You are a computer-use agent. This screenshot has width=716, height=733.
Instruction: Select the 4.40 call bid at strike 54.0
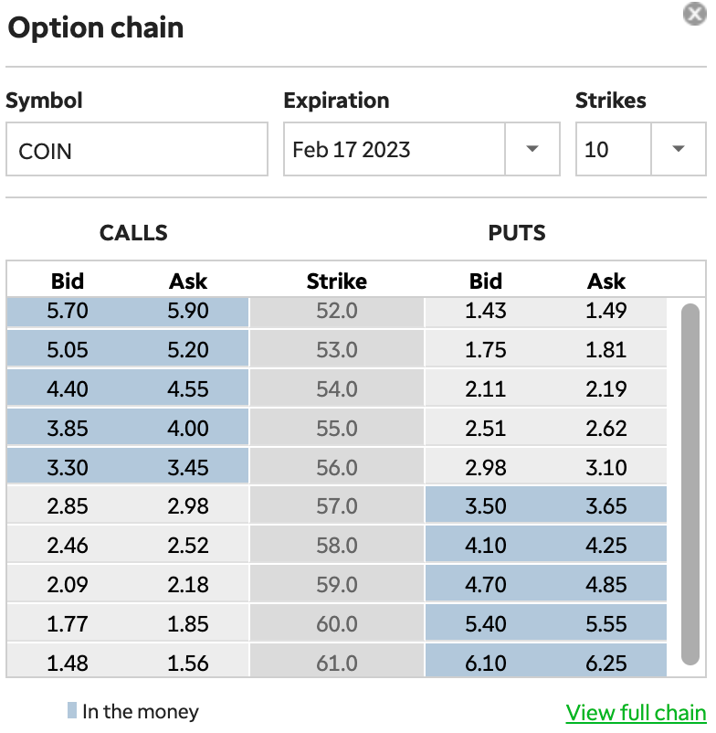tap(68, 389)
